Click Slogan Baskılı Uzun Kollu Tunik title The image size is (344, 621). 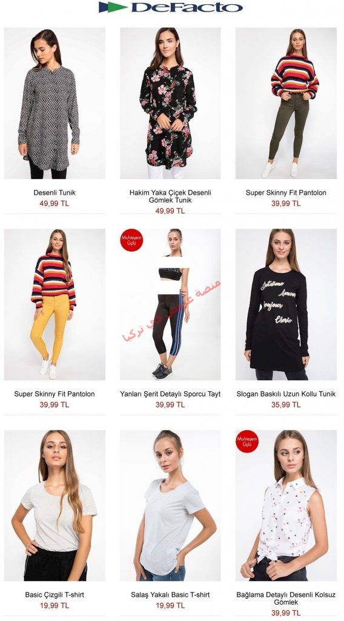tap(286, 394)
